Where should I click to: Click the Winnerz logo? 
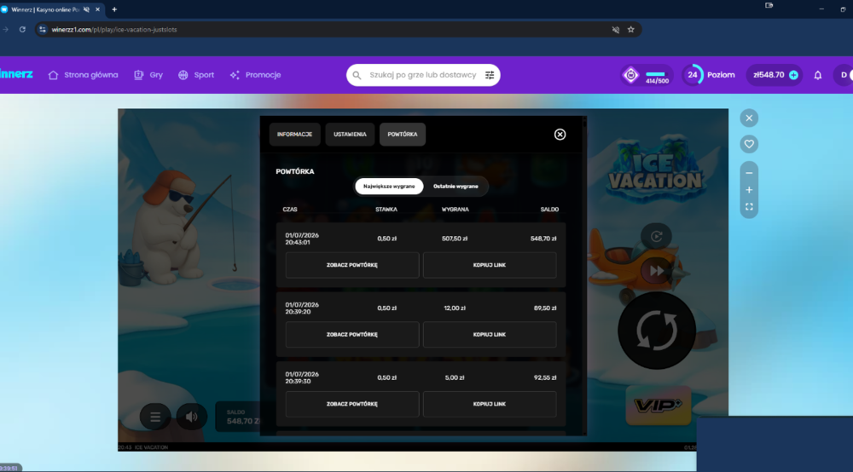pyautogui.click(x=16, y=74)
